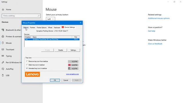Click the Touchpad sidebar icon
The width and height of the screenshot is (183, 103).
3,49
